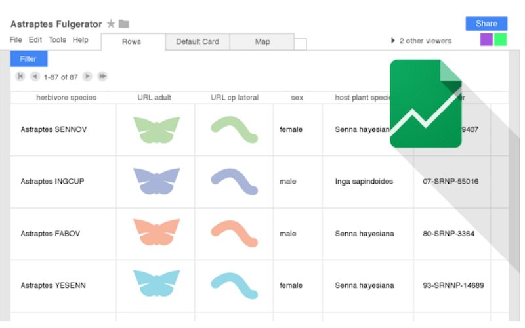
Task: Jump to the last page of rows
Action: point(102,76)
